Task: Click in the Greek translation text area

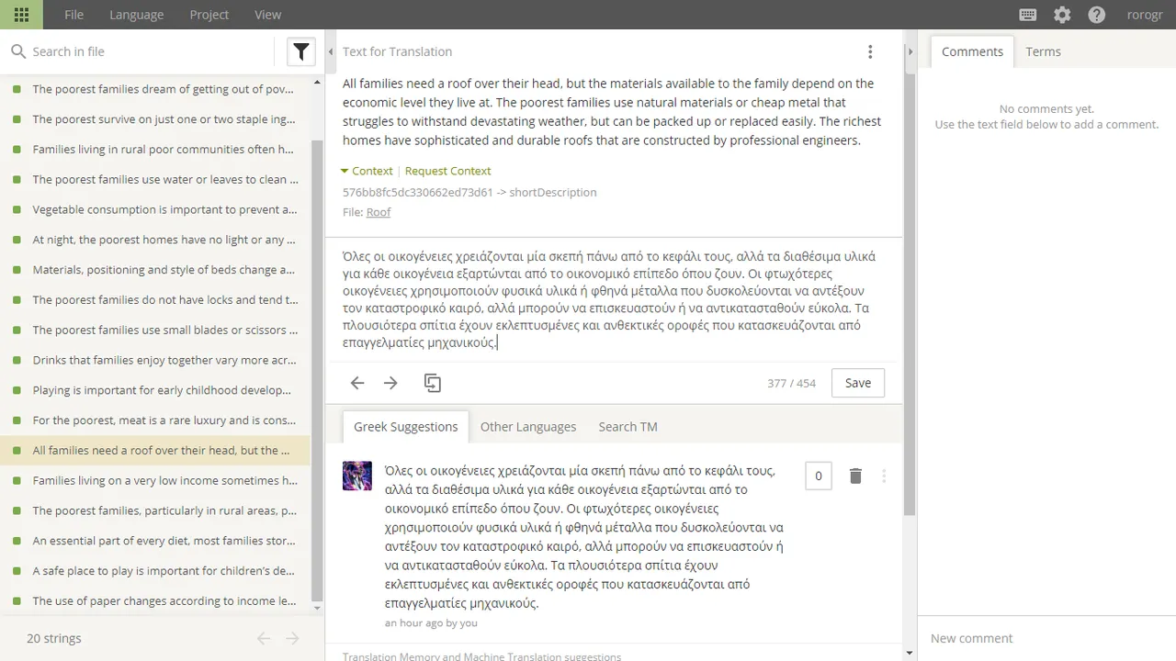Action: point(614,299)
